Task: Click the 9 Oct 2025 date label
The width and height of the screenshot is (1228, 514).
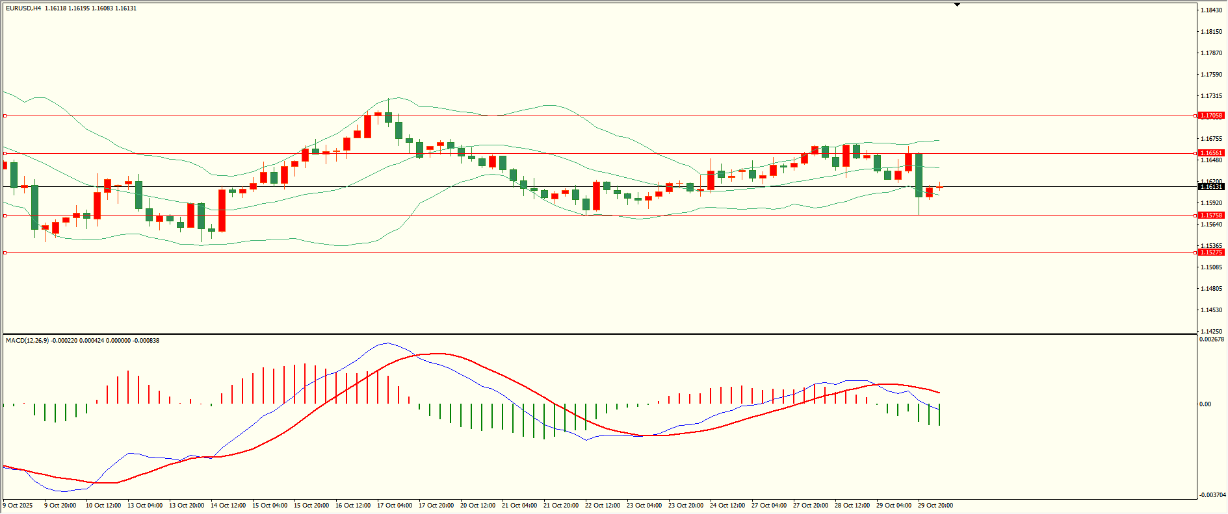Action: [18, 505]
